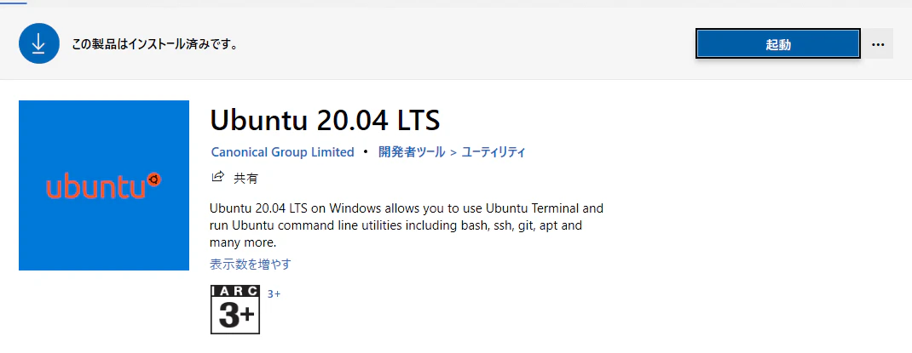Click the Ubuntu 20.04 LTS title
This screenshot has height=353, width=912.
pyautogui.click(x=325, y=120)
